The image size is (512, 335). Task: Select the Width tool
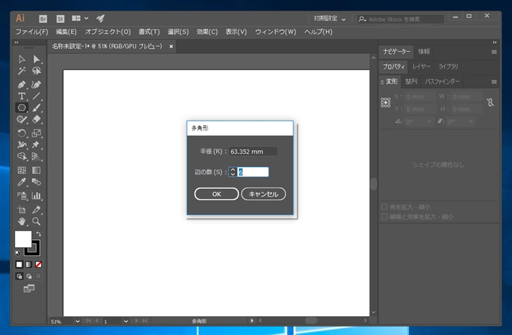coord(22,144)
